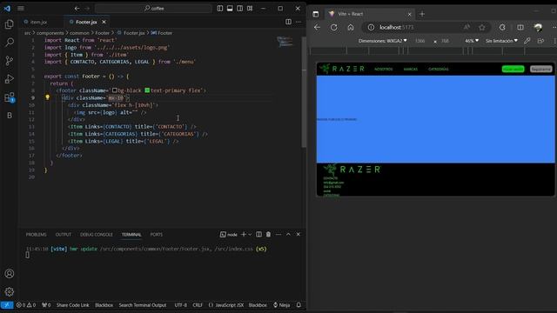Split the terminal
The width and height of the screenshot is (557, 313).
coord(259,234)
